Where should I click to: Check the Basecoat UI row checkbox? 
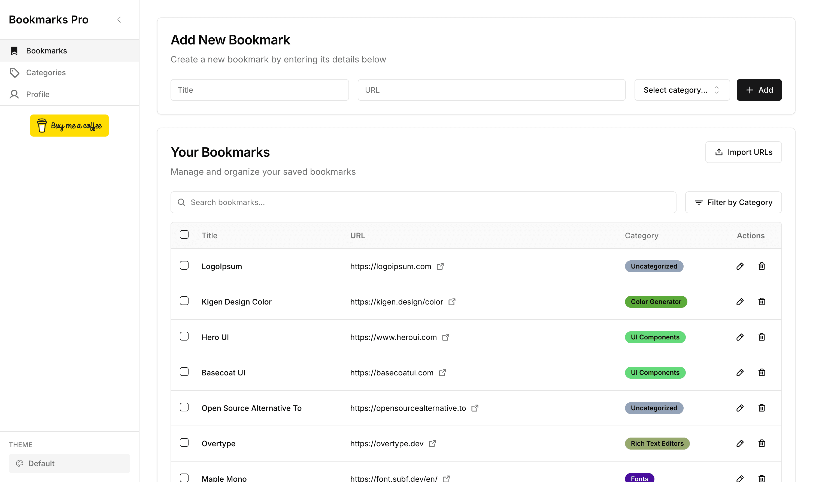pos(184,372)
